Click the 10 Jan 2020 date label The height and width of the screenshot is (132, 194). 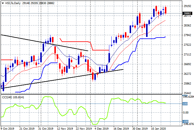pos(158,129)
